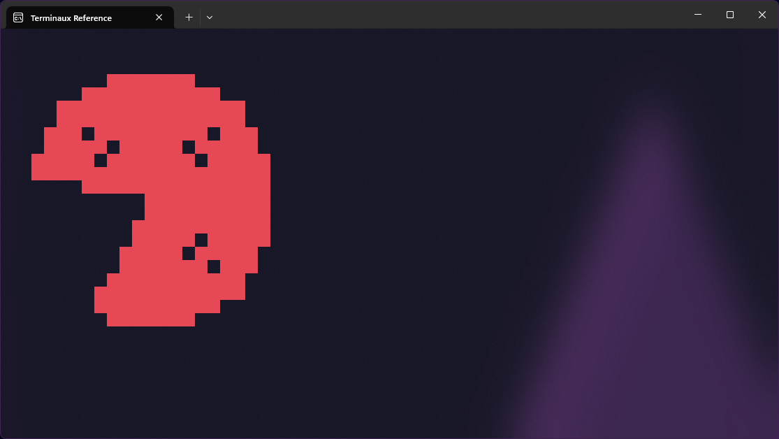Click topmost dark pixel in upper-left hole cluster
779x439 pixels.
point(88,134)
